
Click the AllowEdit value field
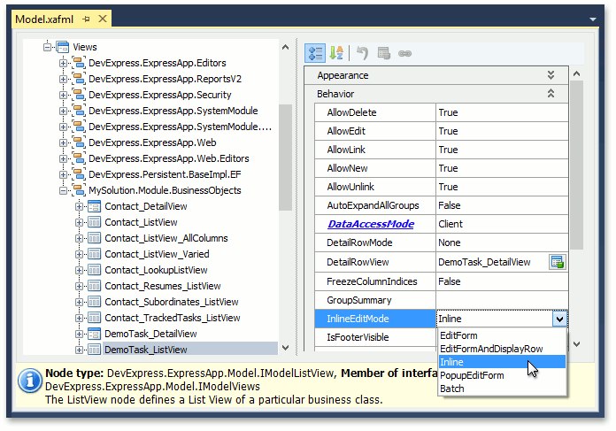point(502,131)
